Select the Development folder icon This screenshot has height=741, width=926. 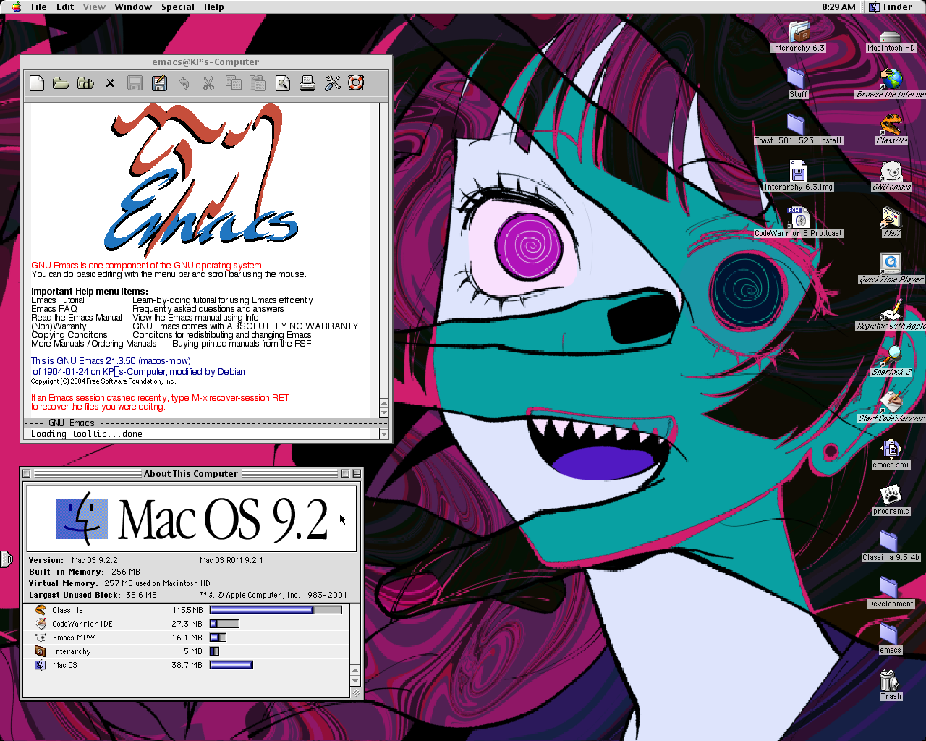pos(889,588)
